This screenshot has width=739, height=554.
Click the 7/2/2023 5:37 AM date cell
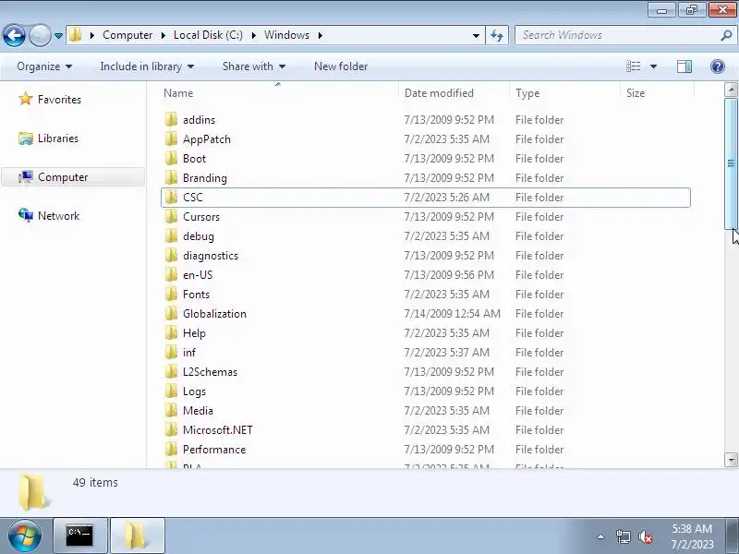447,353
